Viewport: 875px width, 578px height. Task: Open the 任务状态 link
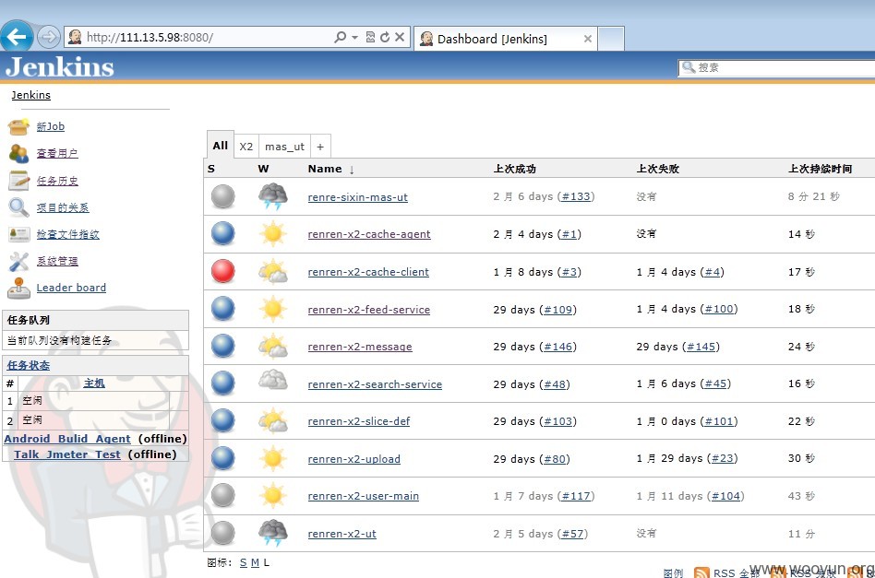coord(28,365)
